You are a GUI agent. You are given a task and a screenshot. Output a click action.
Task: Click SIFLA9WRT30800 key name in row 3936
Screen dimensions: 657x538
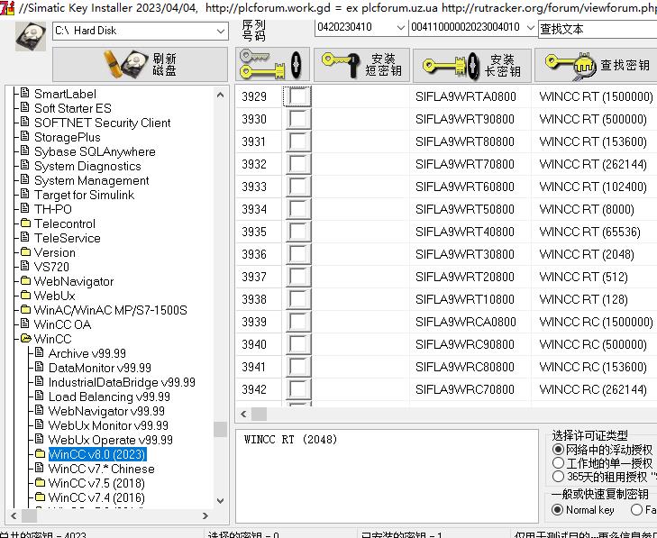coord(465,254)
